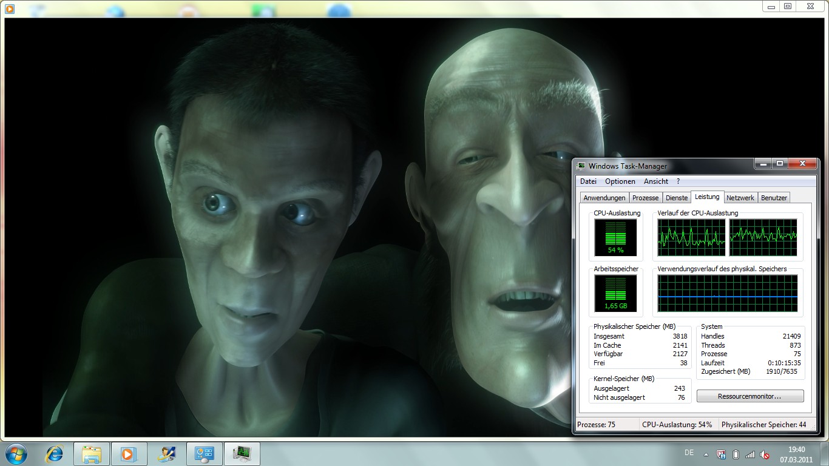Click status bar 'Prozesse: 75'
829x466 pixels.
(x=596, y=425)
